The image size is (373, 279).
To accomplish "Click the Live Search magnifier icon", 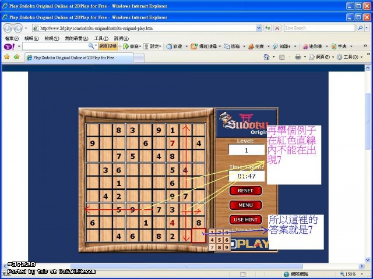I will [x=360, y=28].
